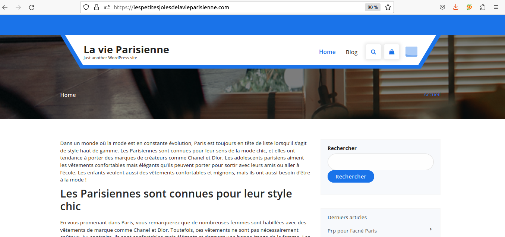505x237 pixels.
Task: Bookmark this page with the star icon
Action: tap(388, 7)
